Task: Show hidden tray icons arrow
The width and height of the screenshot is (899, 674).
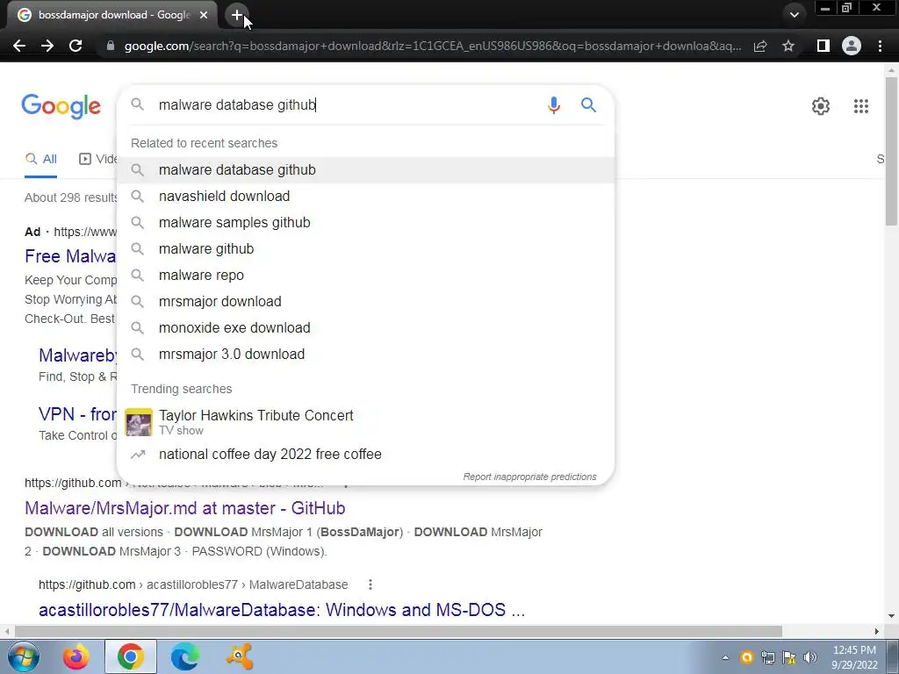Action: (x=725, y=657)
